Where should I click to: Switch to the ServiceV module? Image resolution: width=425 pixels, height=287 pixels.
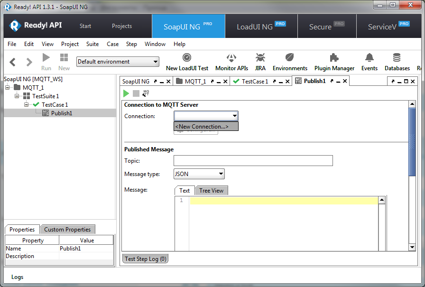388,26
